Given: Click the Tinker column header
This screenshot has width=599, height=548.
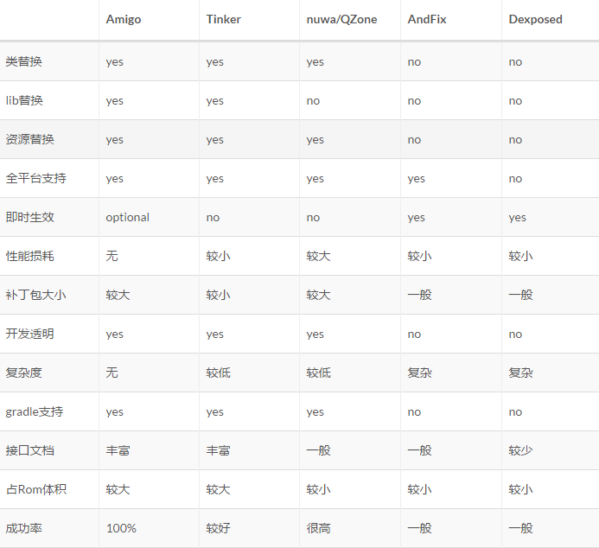Looking at the screenshot, I should click(x=224, y=19).
